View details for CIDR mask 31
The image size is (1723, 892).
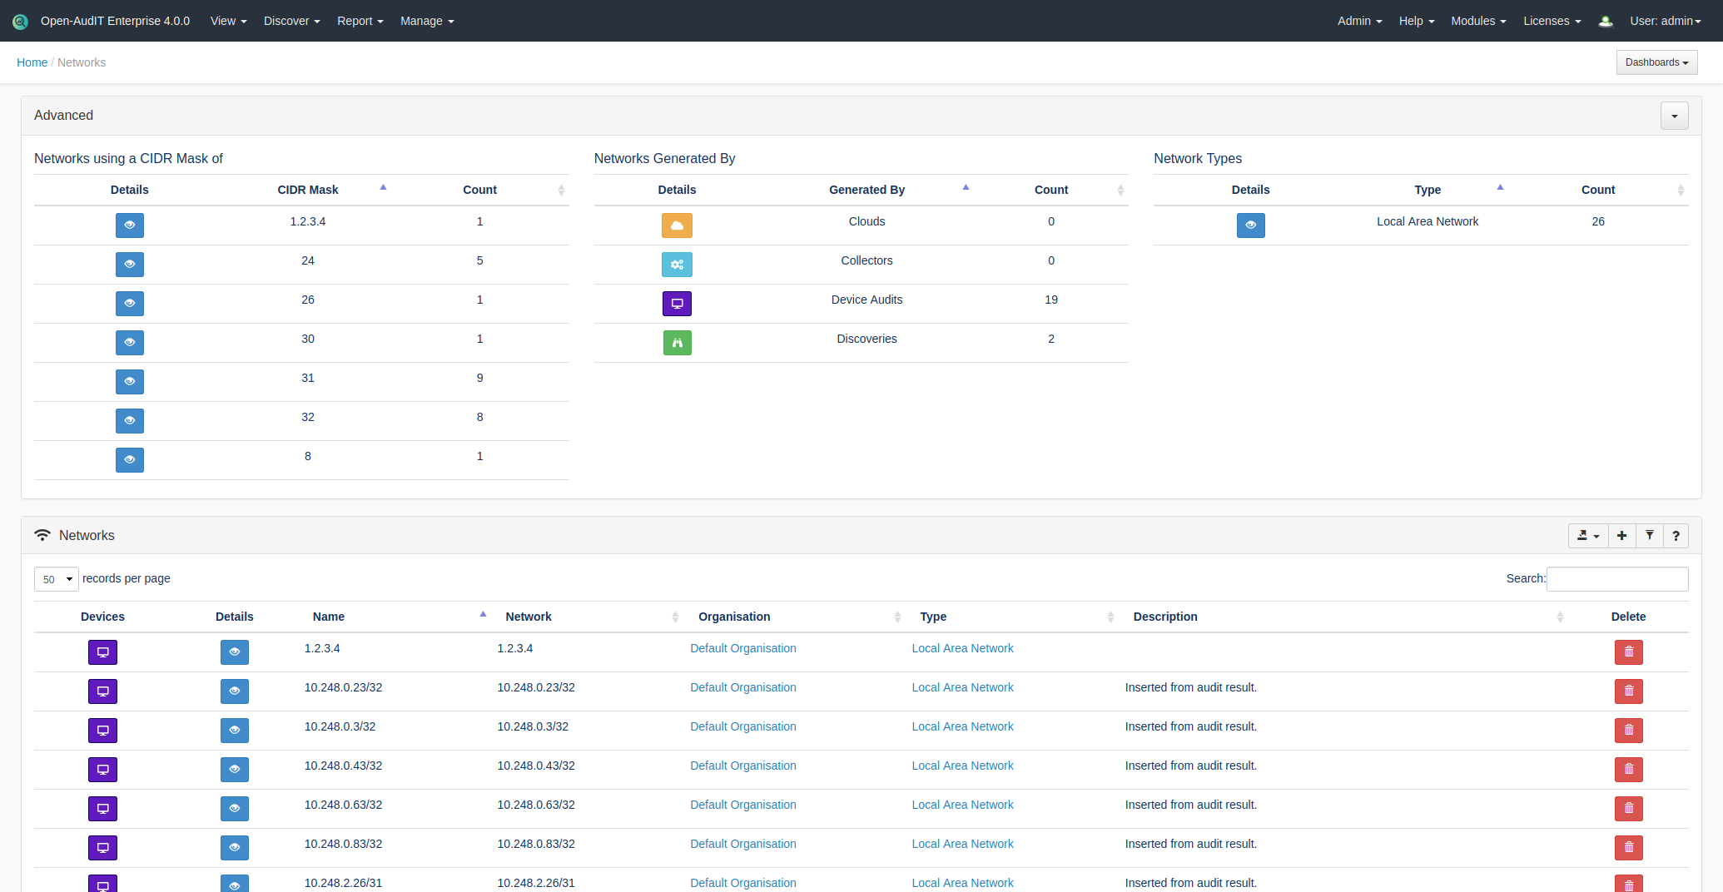tap(129, 382)
